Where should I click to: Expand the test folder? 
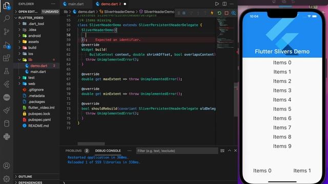[37, 78]
